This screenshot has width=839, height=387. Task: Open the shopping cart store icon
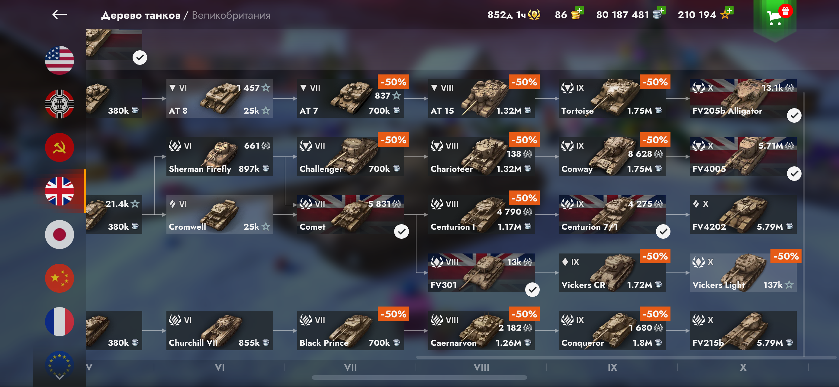pyautogui.click(x=775, y=18)
